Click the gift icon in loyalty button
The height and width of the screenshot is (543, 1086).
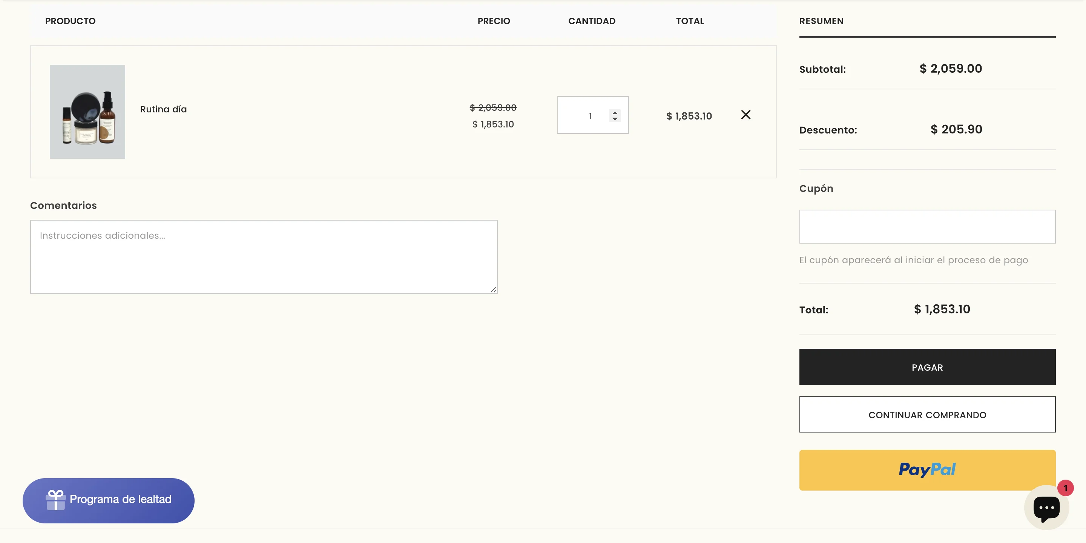point(56,500)
